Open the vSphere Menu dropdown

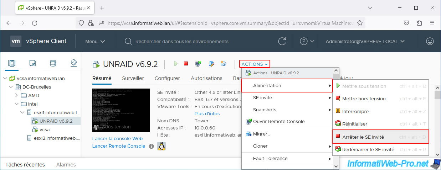click(x=95, y=41)
